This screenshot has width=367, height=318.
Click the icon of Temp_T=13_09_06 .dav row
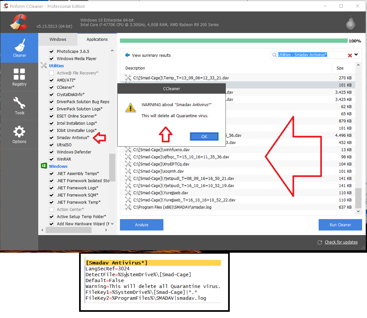click(x=128, y=78)
